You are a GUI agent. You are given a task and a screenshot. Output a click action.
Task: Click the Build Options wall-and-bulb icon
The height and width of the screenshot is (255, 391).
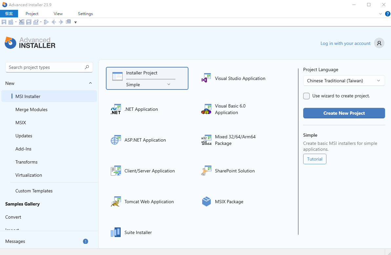coord(36,22)
